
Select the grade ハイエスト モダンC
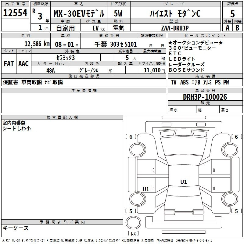(x=175, y=13)
